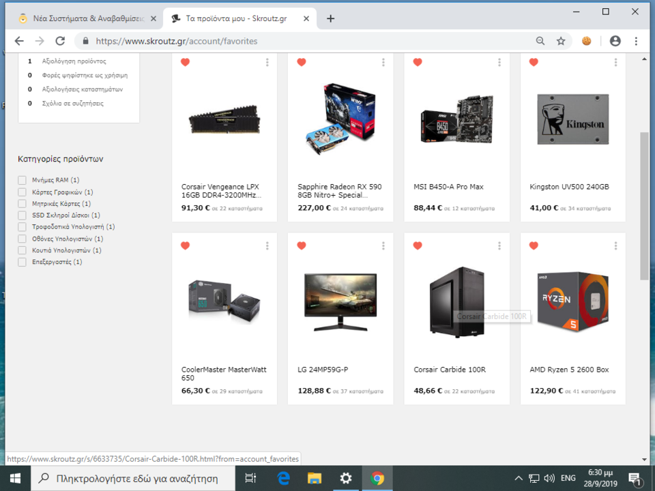This screenshot has height=491, width=655.
Task: Select Τροφοδοτικά Υπολογιστή filter checkbox
Action: [x=22, y=226]
